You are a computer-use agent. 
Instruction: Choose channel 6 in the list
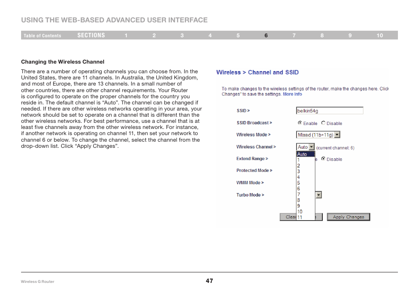click(x=306, y=189)
